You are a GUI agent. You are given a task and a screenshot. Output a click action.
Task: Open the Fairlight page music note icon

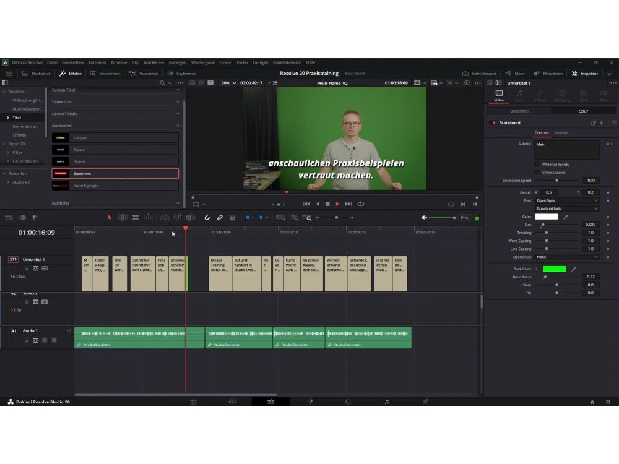(387, 402)
